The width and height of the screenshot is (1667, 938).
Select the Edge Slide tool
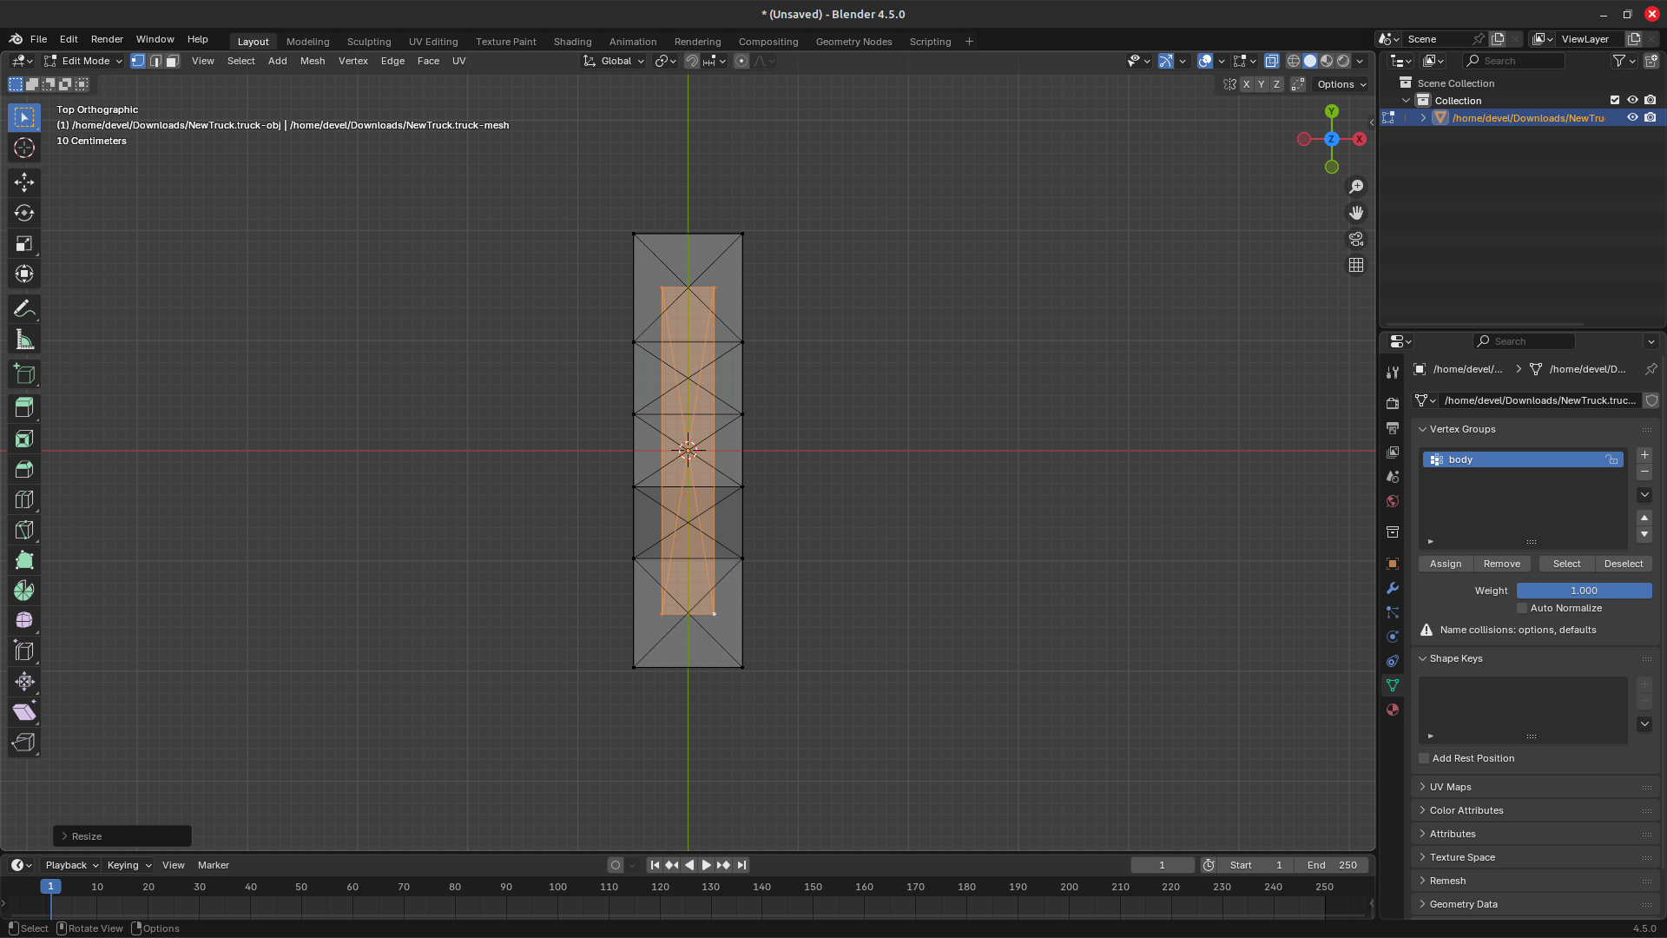24,651
